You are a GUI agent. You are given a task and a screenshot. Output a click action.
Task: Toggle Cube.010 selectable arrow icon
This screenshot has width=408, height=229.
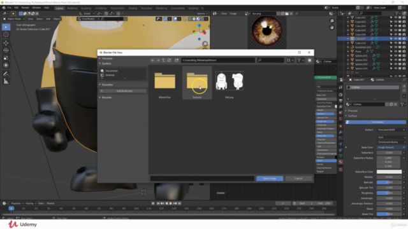pos(391,43)
